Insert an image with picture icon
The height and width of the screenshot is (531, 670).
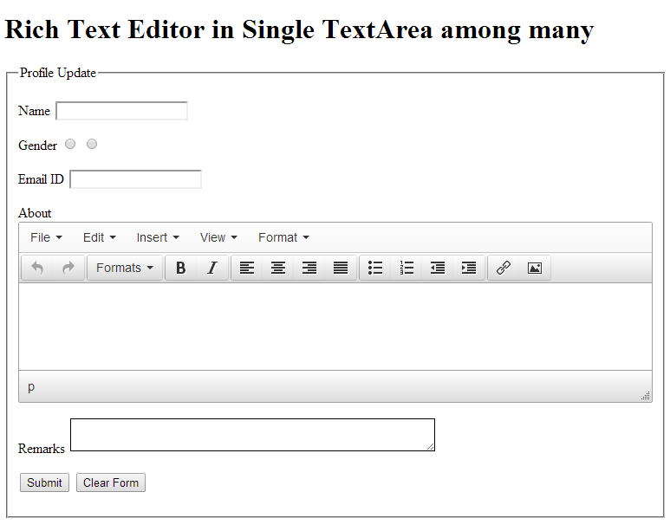(x=535, y=268)
